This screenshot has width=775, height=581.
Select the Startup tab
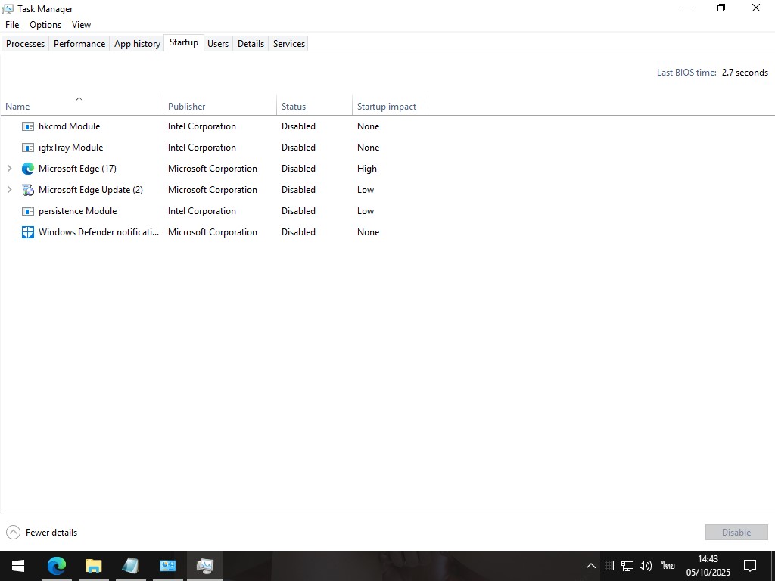184,42
